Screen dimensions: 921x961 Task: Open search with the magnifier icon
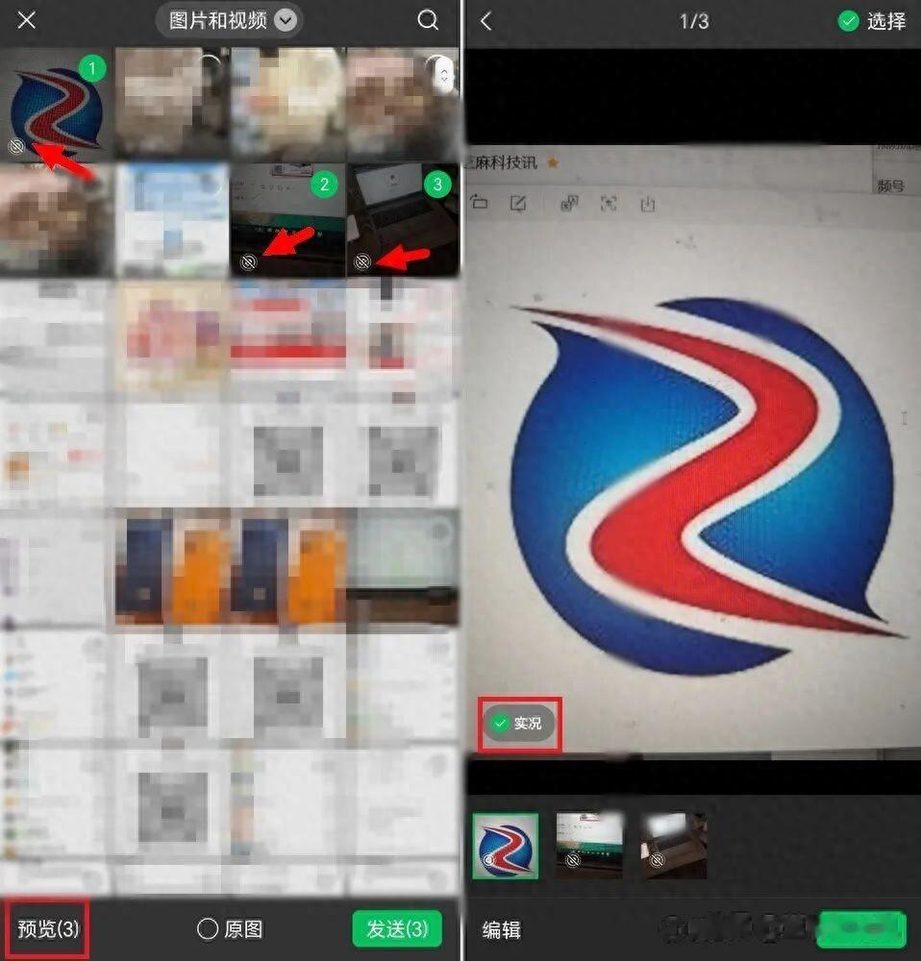[428, 20]
